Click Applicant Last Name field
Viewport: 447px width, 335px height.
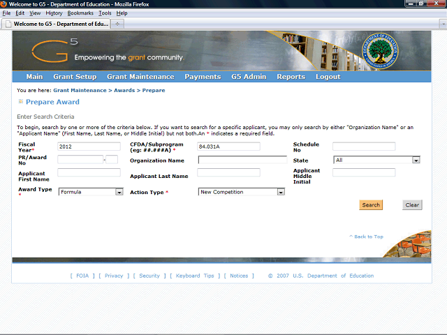tap(228, 172)
